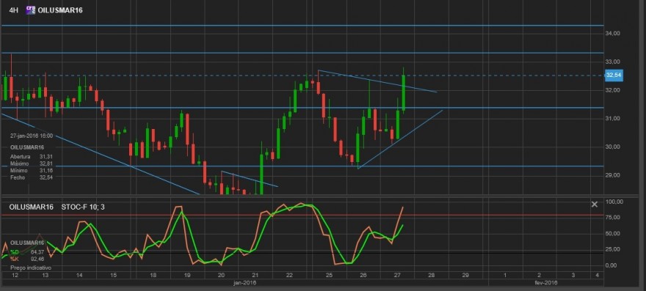Click date 29 on the time axis

pos(465,275)
